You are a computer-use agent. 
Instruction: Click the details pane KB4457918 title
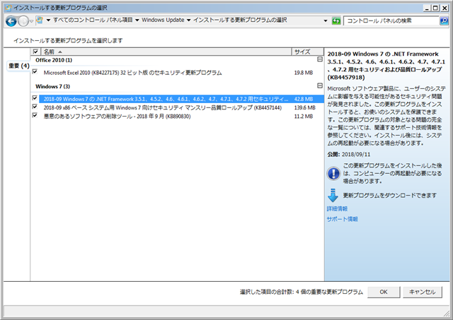point(386,66)
